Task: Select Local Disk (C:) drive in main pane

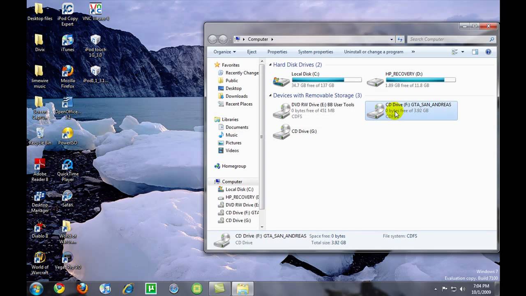Action: tap(318, 79)
